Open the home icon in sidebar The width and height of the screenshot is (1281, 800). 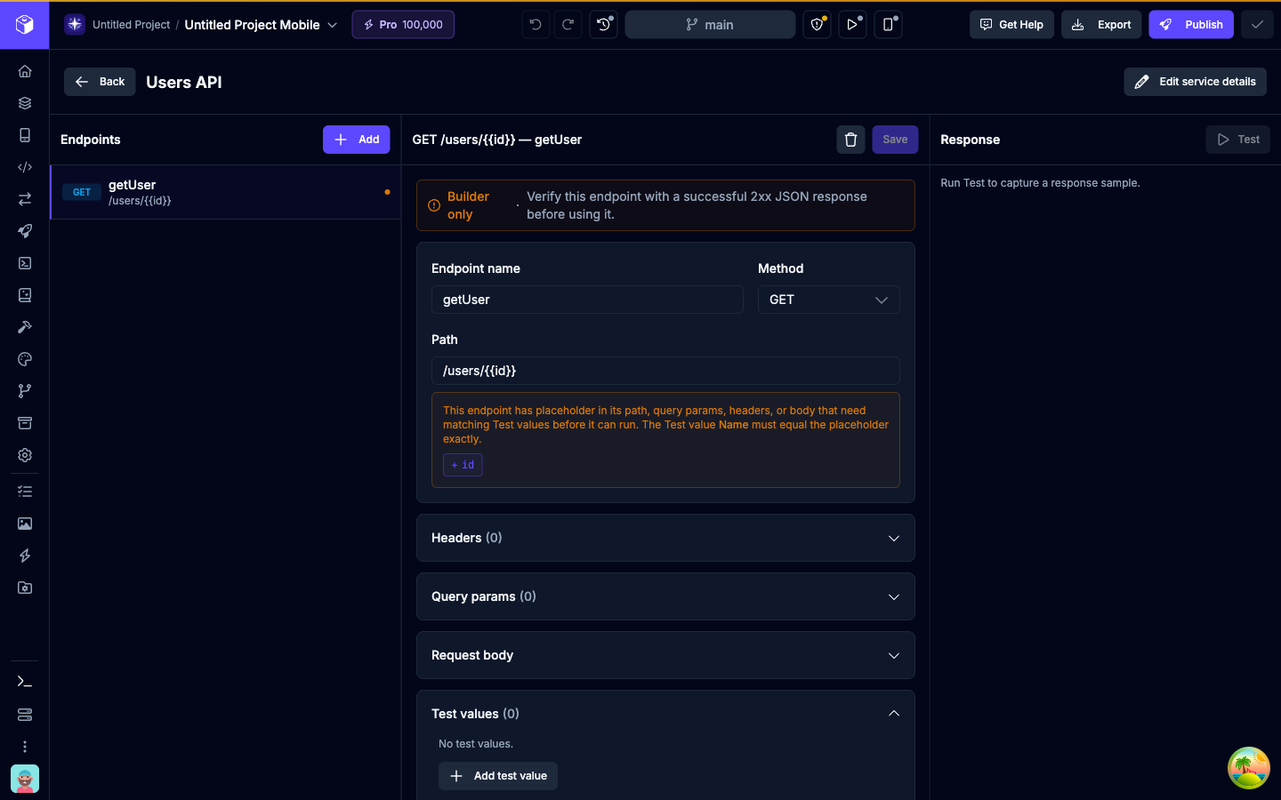(25, 71)
